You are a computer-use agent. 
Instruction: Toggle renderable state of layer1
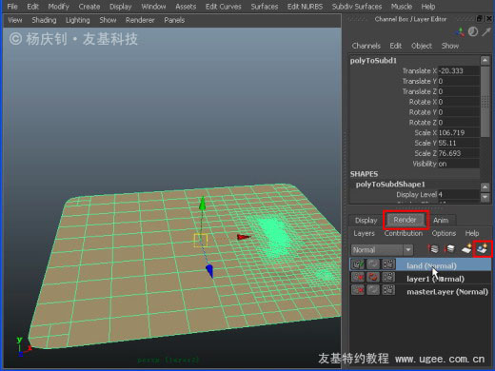358,278
